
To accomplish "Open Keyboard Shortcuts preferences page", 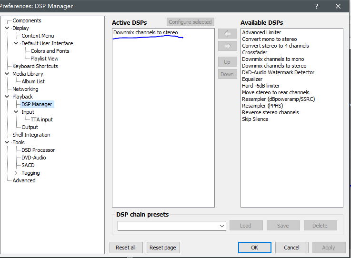I will pyautogui.click(x=35, y=66).
